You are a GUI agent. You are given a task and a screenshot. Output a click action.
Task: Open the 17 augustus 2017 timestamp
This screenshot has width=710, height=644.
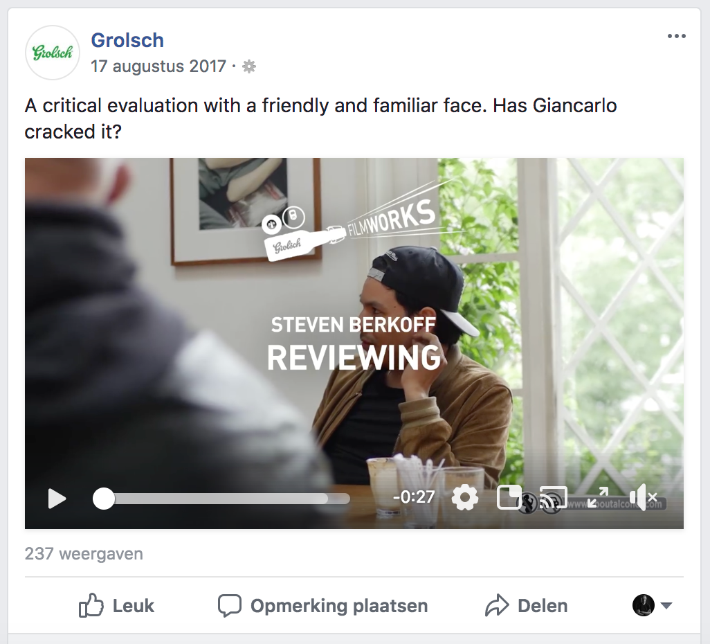tap(158, 66)
